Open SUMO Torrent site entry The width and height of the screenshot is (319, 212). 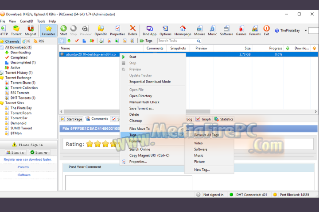(x=21, y=128)
